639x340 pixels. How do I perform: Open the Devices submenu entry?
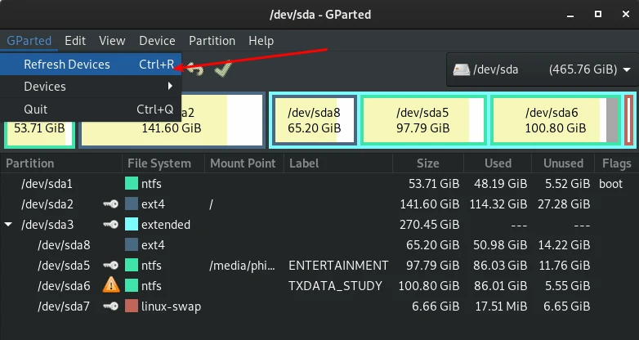coord(91,87)
